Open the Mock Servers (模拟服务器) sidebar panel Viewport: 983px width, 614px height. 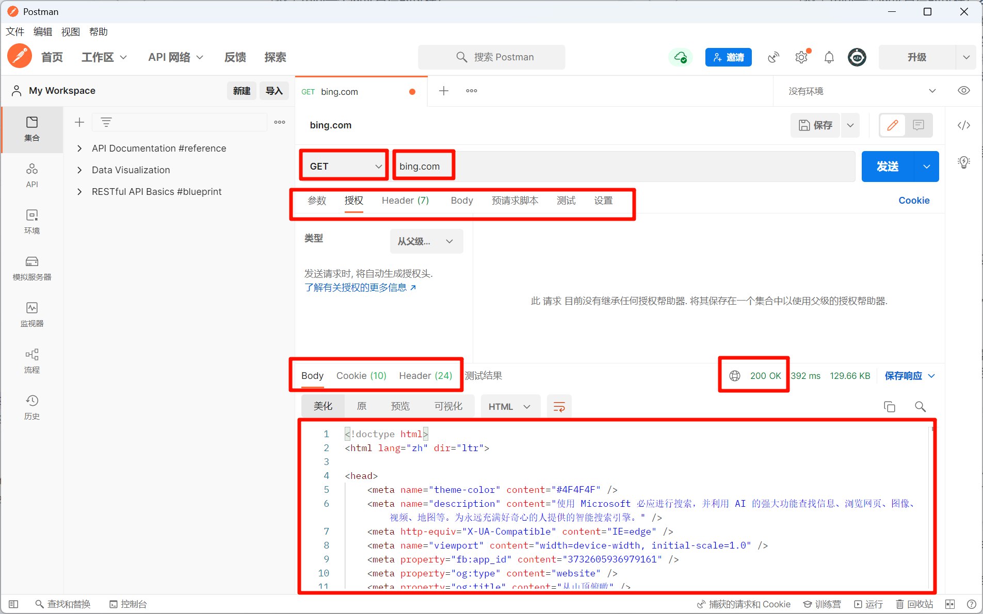(x=32, y=268)
